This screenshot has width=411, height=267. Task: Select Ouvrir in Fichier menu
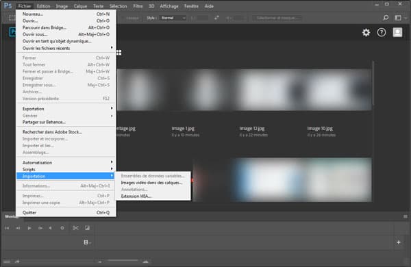click(x=66, y=21)
